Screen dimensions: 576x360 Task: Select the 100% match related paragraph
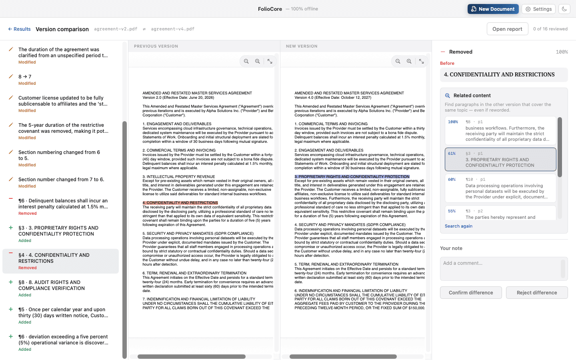500,130
